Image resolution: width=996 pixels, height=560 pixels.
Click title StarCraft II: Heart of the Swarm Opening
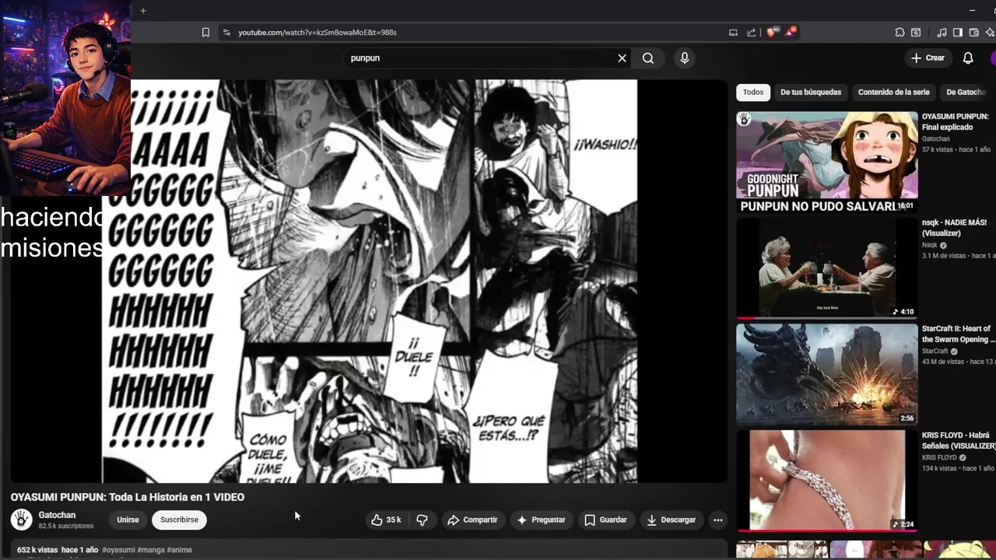(958, 334)
